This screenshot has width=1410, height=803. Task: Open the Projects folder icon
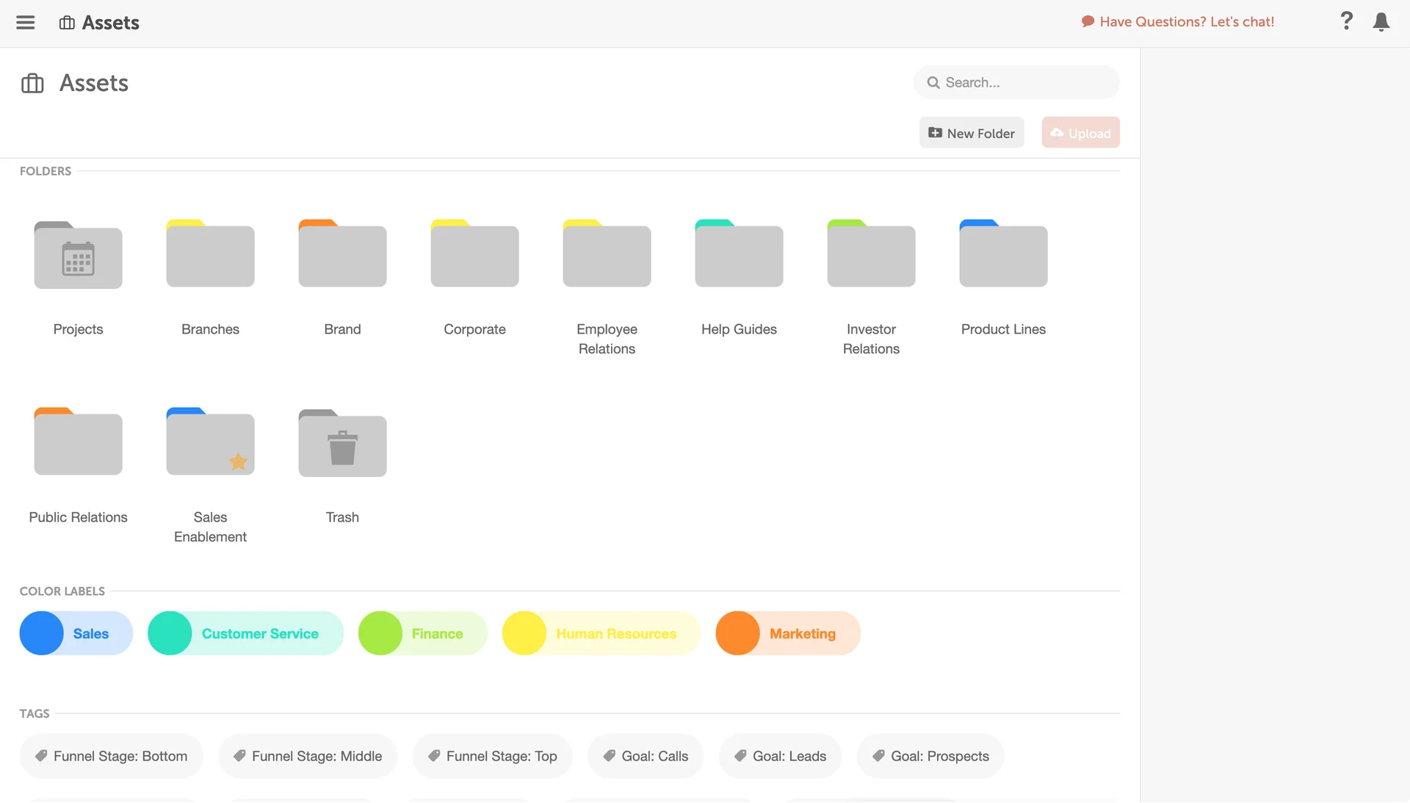[78, 254]
